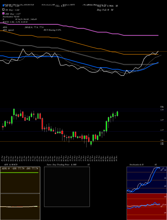Open the empty Intra Day Trading chart box
Image resolution: width=167 pixels, height=220 pixels.
click(x=67, y=187)
